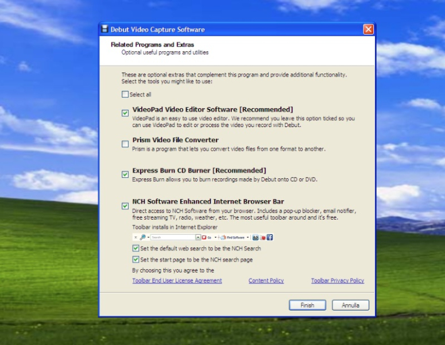Open the Toolbar End User License Agreement link
Screen dimensions: 445x345
(x=177, y=281)
